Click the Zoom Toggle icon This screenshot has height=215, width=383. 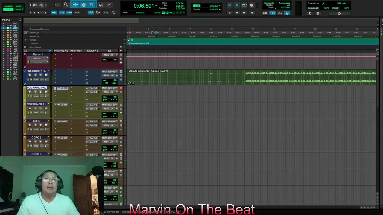(58, 5)
